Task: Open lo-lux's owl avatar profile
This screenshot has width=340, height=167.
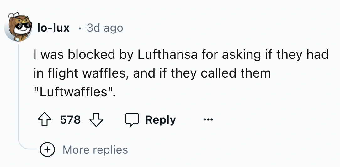Action: click(18, 28)
